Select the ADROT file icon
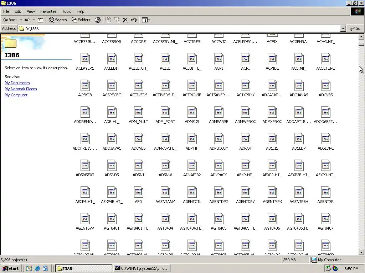365x273 pixels. pos(245,139)
